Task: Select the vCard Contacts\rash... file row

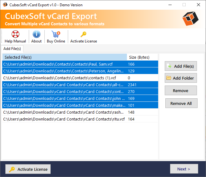Action: (x=80, y=112)
